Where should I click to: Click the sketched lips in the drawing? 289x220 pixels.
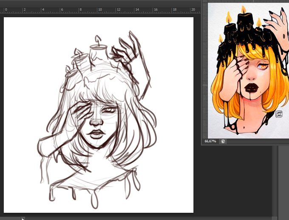pos(96,134)
